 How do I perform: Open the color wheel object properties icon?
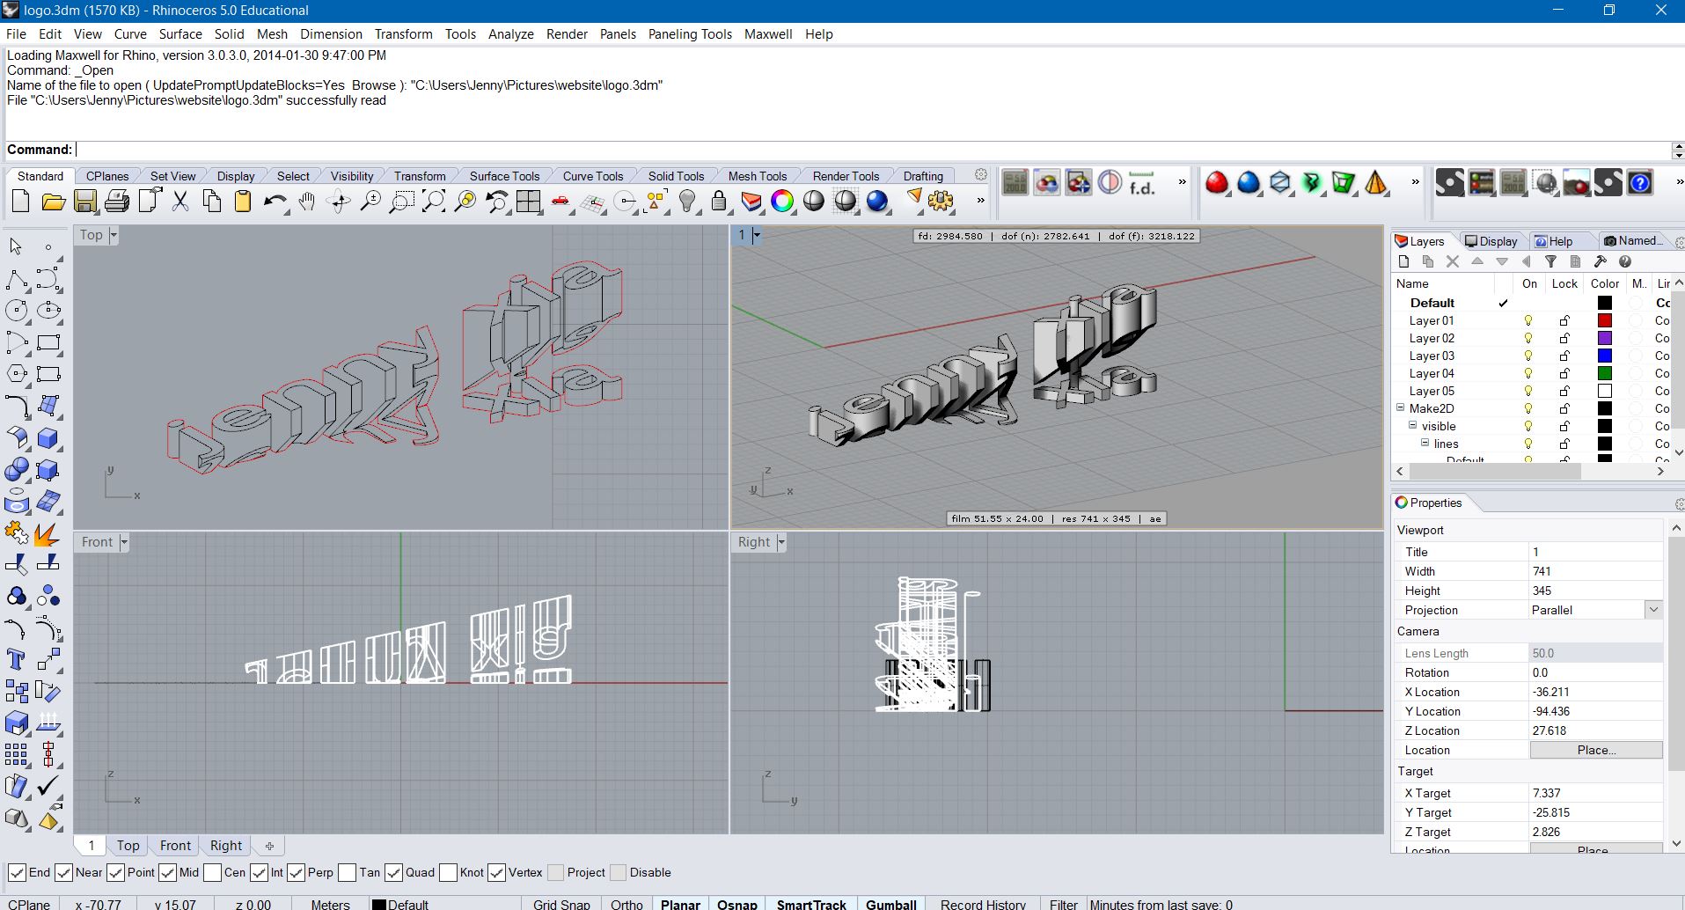[781, 202]
